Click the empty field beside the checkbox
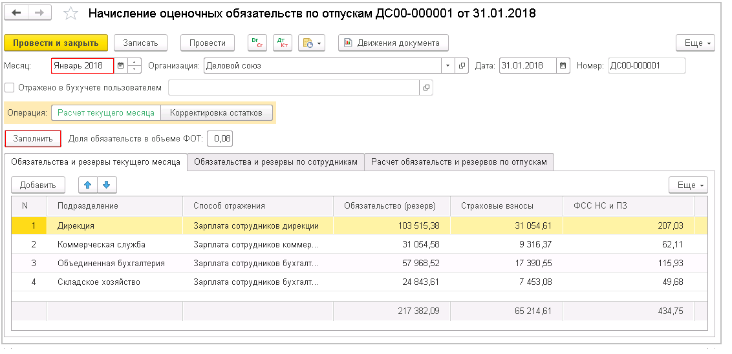Image resolution: width=732 pixels, height=354 pixels. tap(294, 88)
